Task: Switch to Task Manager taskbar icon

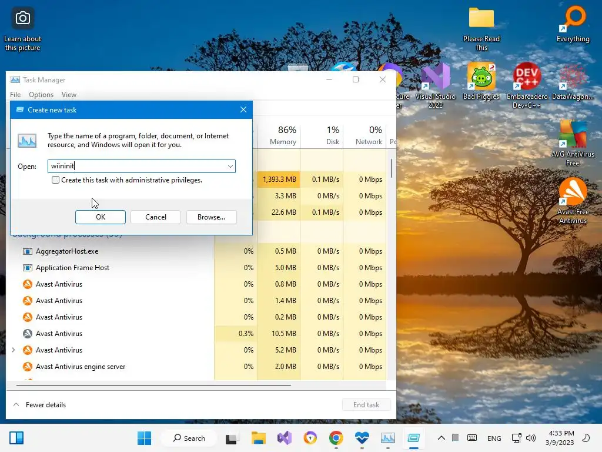Action: pos(388,438)
